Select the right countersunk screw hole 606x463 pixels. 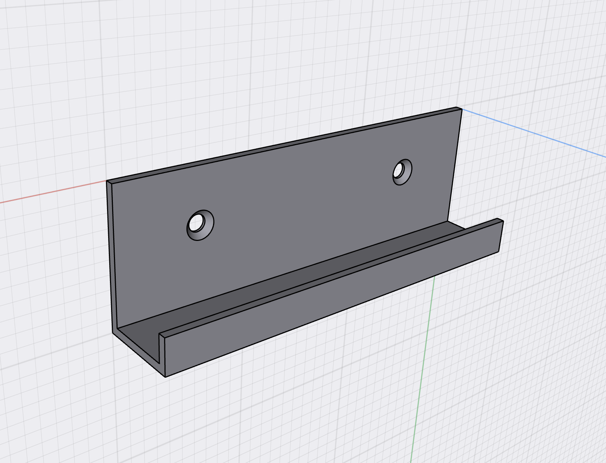402,172
